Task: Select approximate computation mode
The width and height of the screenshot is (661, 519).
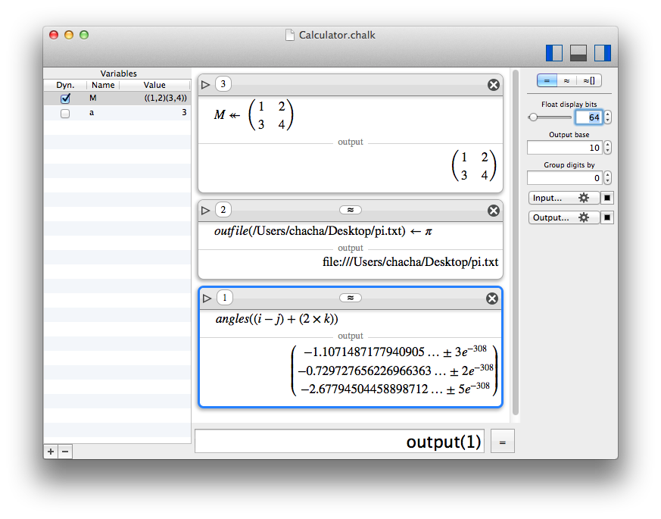Action: click(x=566, y=80)
